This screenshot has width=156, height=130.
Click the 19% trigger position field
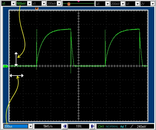(x=79, y=126)
